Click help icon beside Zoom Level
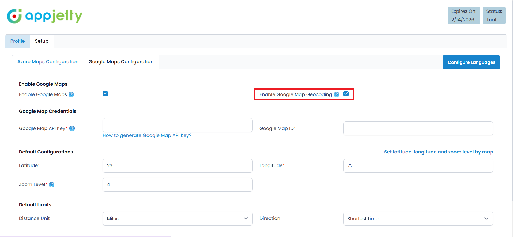The width and height of the screenshot is (513, 237). 52,185
